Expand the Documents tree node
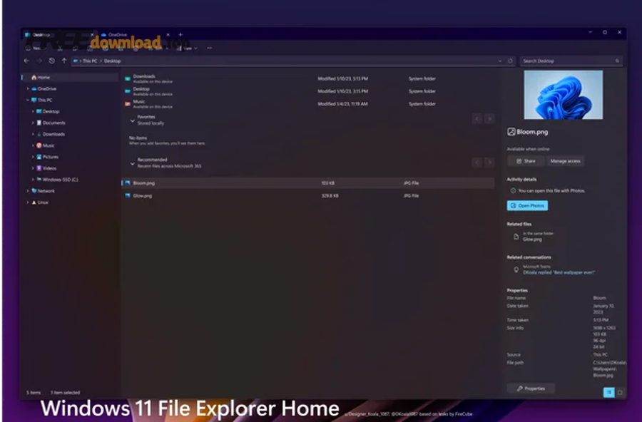This screenshot has width=642, height=422. tap(33, 123)
